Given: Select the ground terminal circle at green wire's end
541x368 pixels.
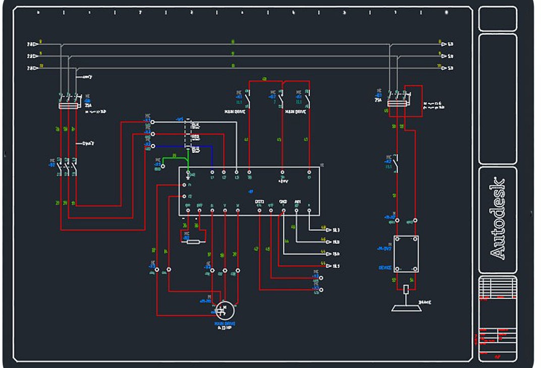Looking at the screenshot, I should (x=163, y=166).
